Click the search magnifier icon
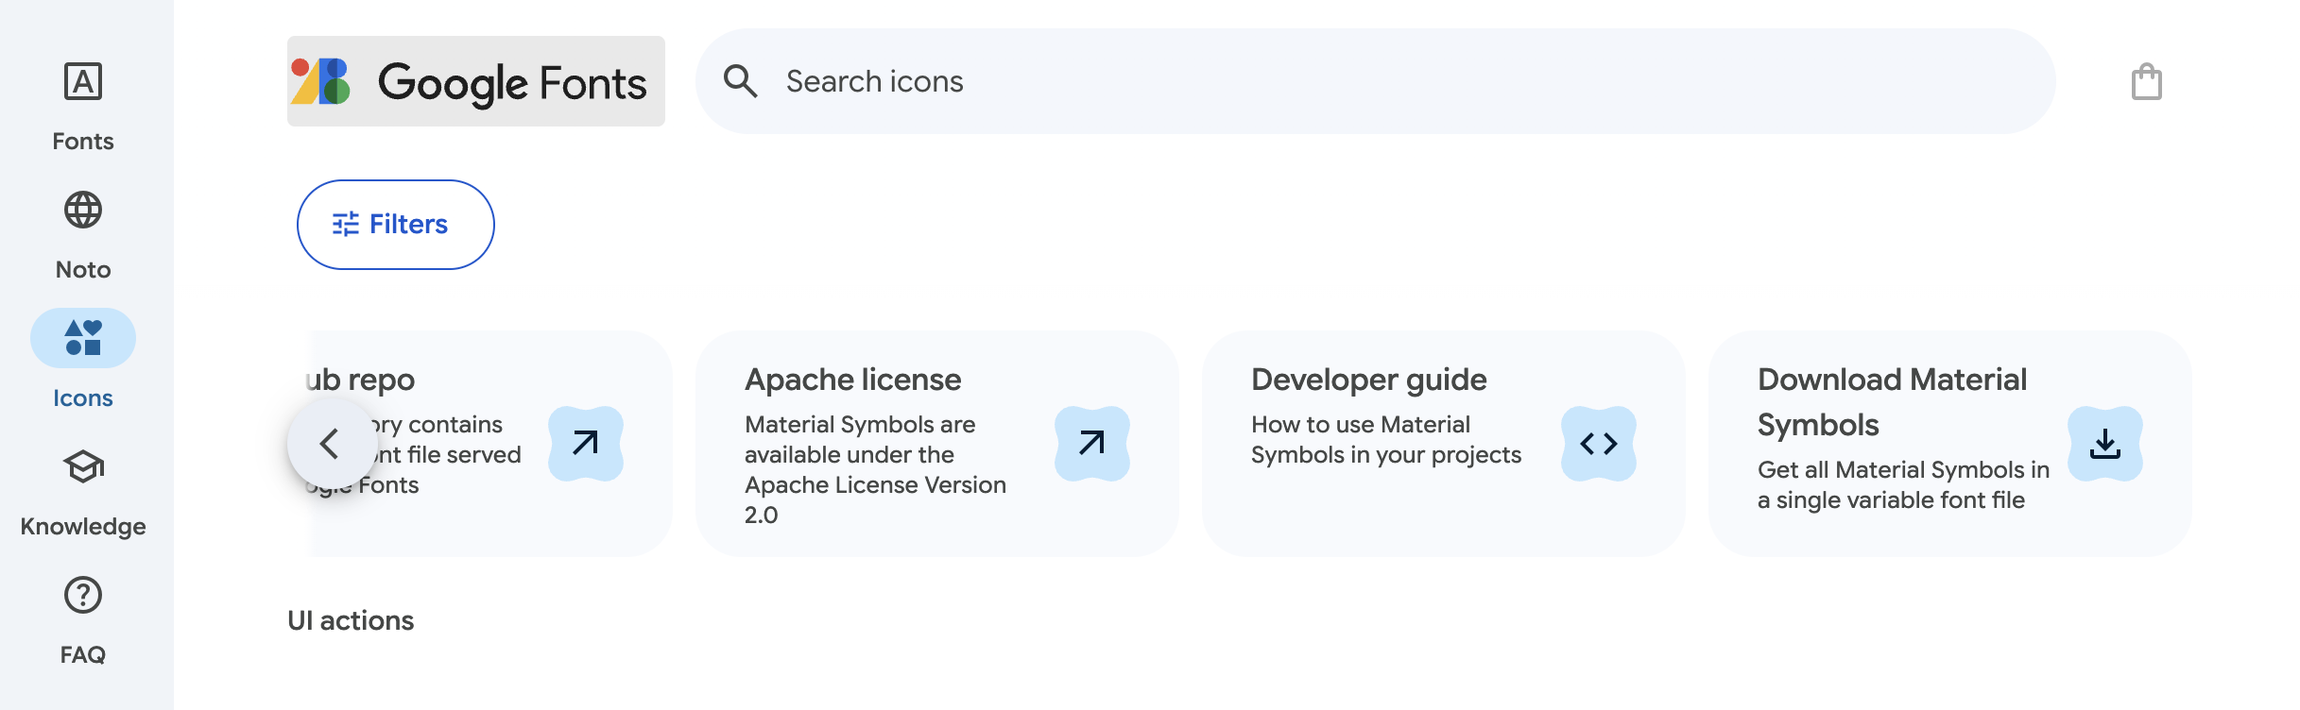Screen dimensions: 2300x710 741,81
